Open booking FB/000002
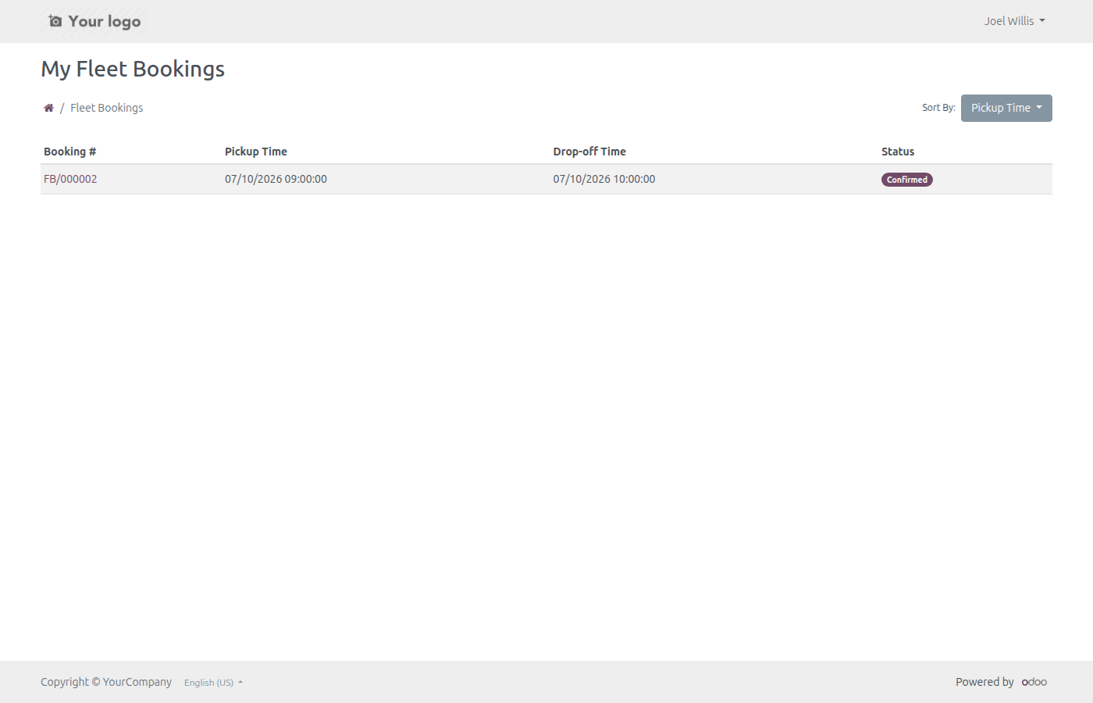The image size is (1093, 703). coord(70,179)
